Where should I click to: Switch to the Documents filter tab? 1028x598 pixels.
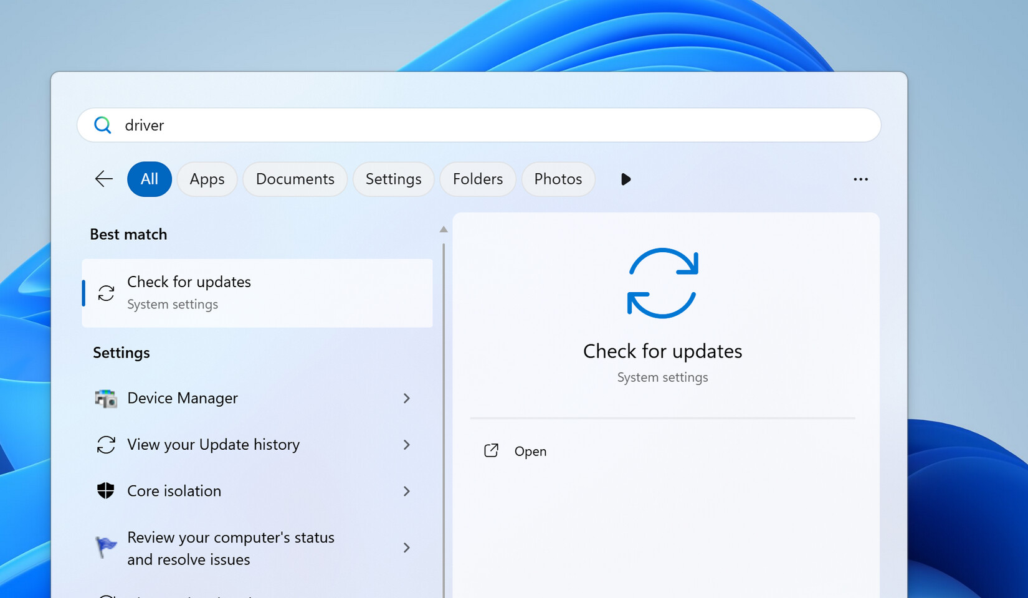pos(295,179)
